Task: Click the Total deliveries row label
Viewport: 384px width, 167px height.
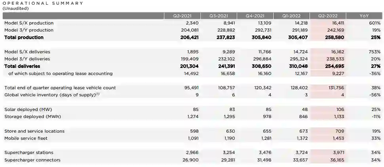Action: [22, 66]
